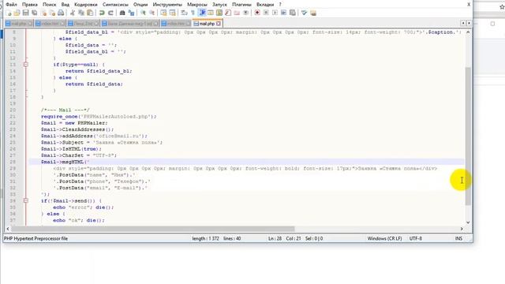Open the ? help menu

pyautogui.click(x=280, y=5)
